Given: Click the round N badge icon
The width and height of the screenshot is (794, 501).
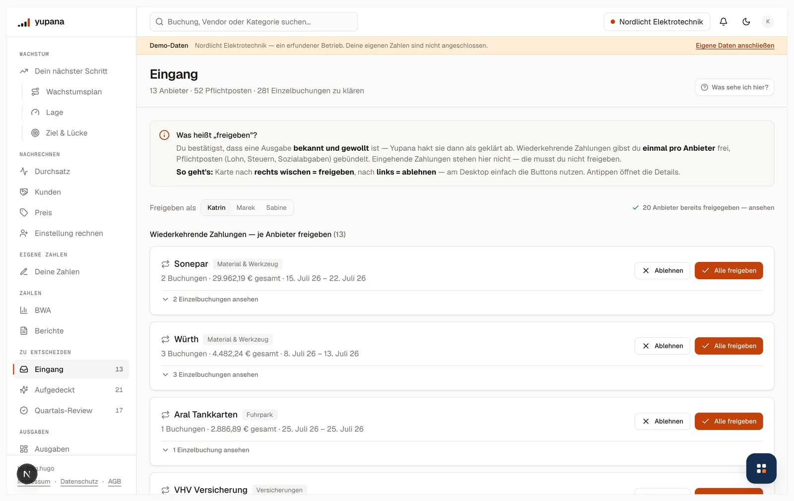Looking at the screenshot, I should pyautogui.click(x=27, y=474).
